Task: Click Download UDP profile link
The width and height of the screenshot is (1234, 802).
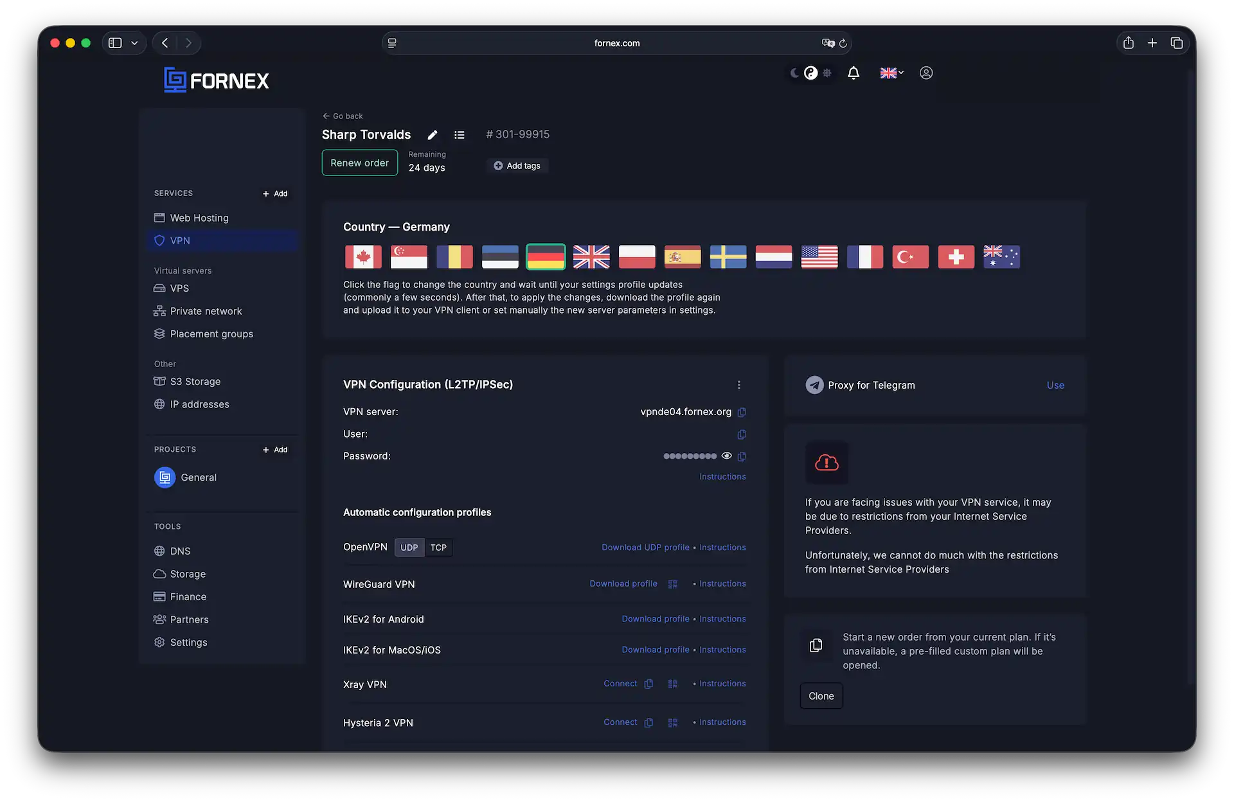Action: pyautogui.click(x=645, y=548)
